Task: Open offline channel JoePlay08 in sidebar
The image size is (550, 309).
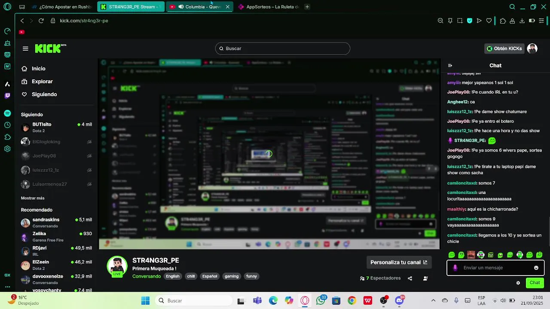Action: [x=56, y=156]
